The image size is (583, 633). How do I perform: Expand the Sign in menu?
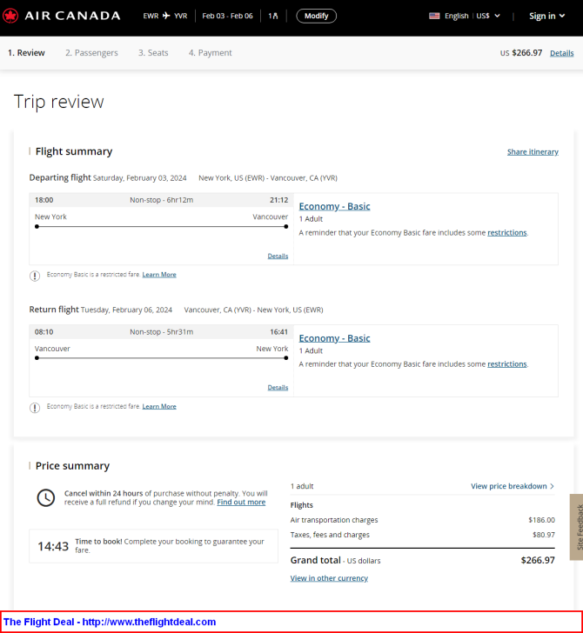tap(546, 16)
